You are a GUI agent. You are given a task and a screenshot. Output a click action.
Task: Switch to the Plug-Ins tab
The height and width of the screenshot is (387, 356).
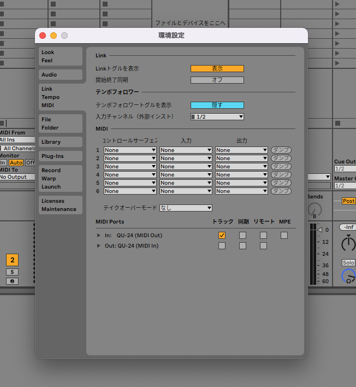click(60, 156)
